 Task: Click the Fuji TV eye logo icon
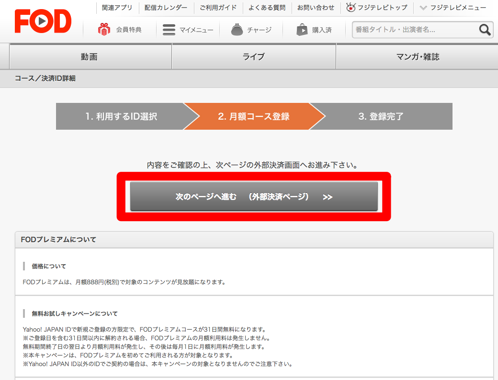(x=351, y=7)
